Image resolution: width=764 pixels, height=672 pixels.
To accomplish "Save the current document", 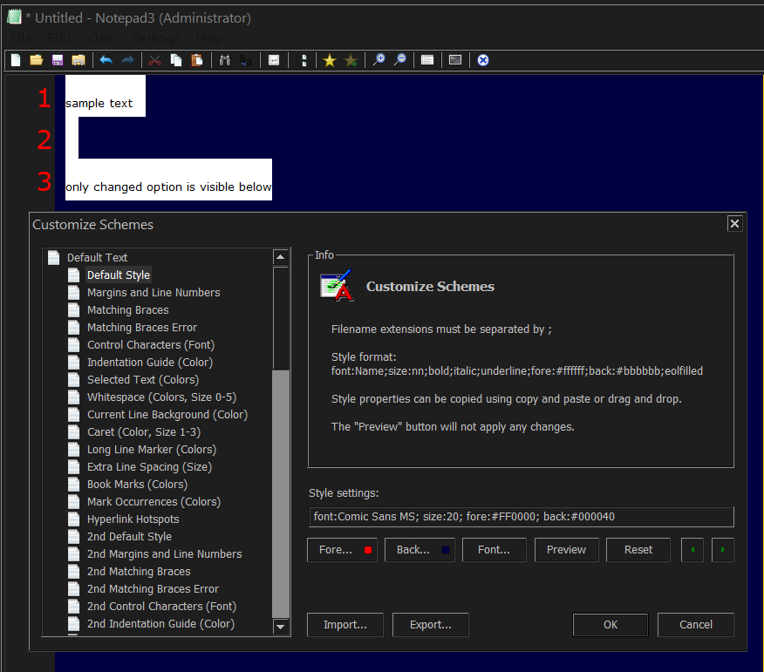I will click(57, 59).
